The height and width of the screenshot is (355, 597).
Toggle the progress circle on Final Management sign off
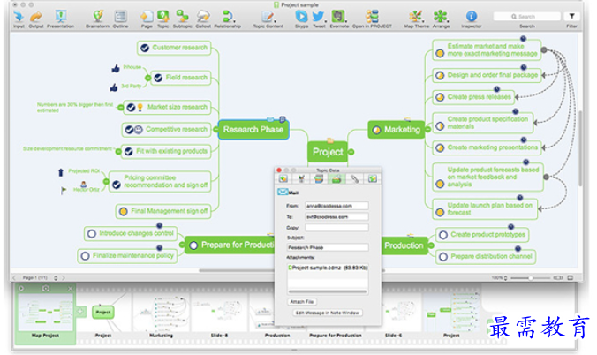click(123, 211)
